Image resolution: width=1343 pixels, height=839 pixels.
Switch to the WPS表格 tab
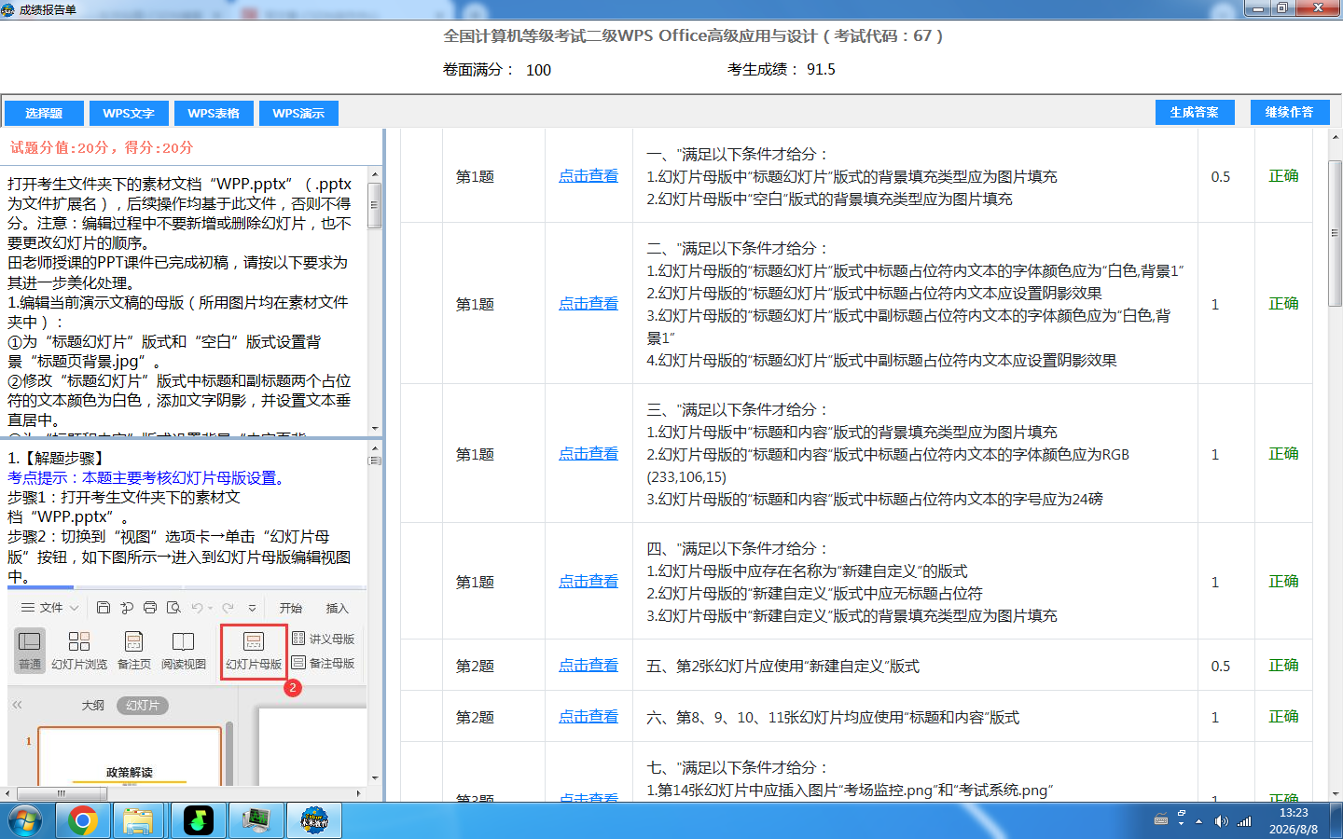214,113
